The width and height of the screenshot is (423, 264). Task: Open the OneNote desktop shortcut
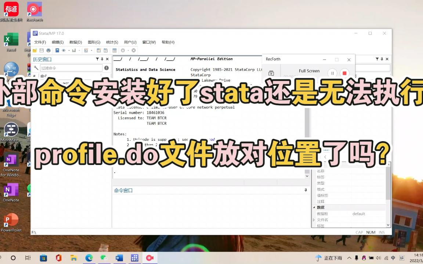click(11, 192)
